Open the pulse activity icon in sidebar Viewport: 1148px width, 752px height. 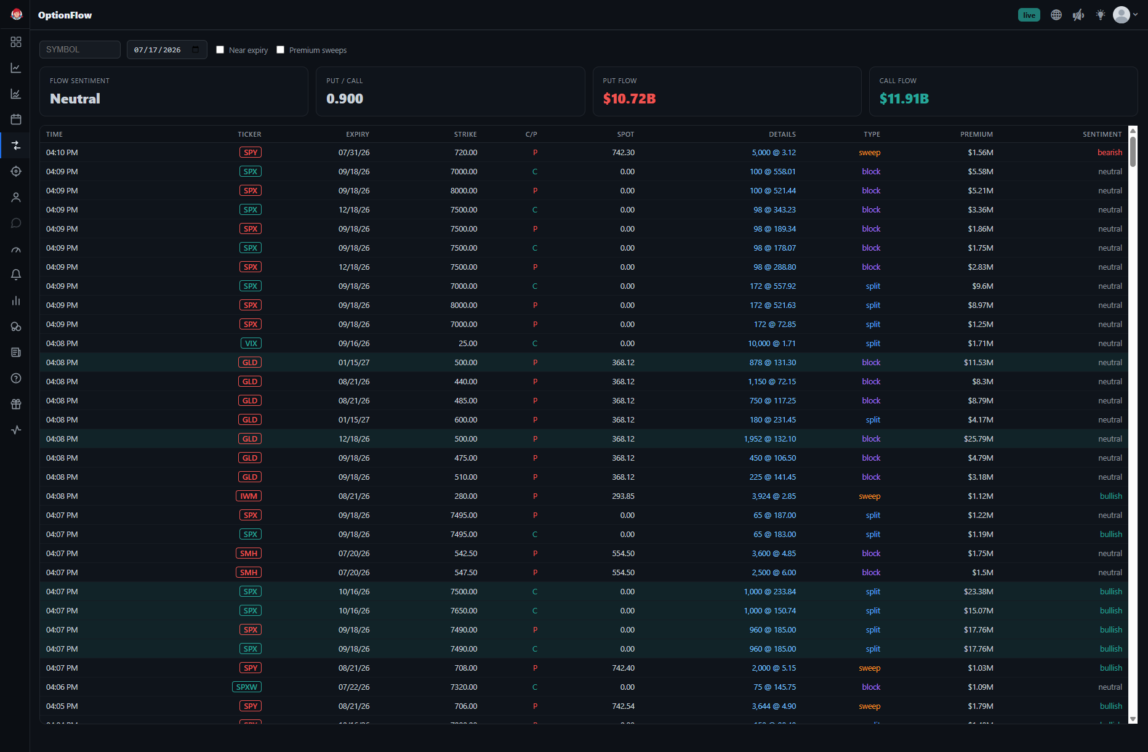click(x=16, y=430)
